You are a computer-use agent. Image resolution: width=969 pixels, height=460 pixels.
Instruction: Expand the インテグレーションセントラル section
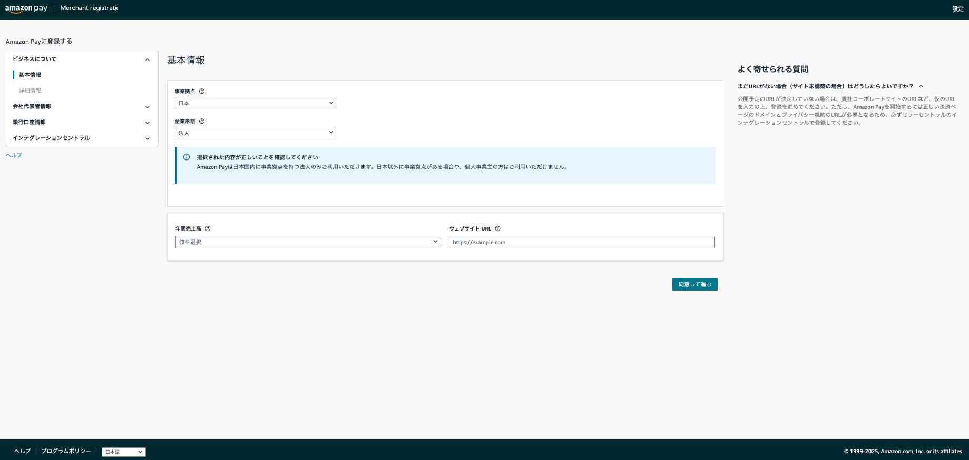tap(82, 138)
